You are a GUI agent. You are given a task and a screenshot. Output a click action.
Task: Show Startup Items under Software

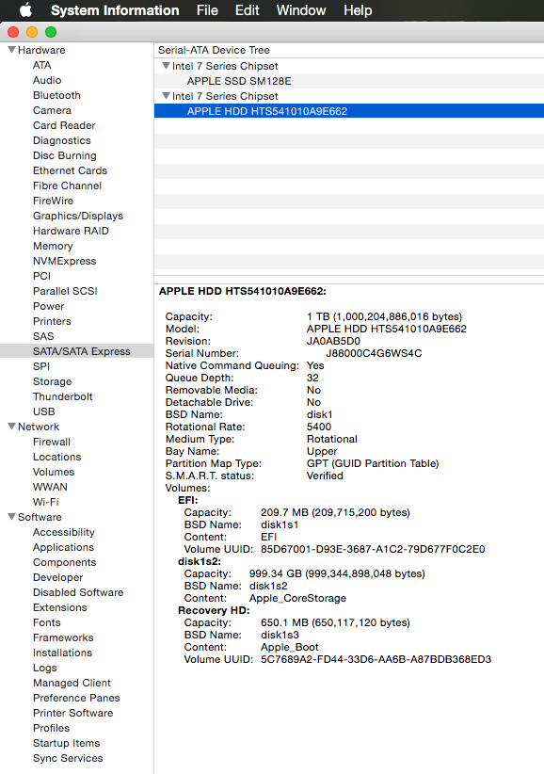67,743
